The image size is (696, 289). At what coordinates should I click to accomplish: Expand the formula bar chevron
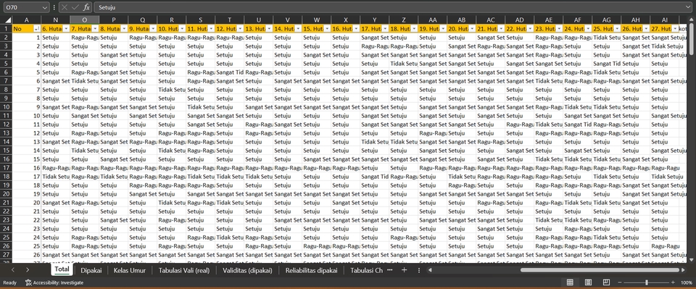[x=689, y=7]
